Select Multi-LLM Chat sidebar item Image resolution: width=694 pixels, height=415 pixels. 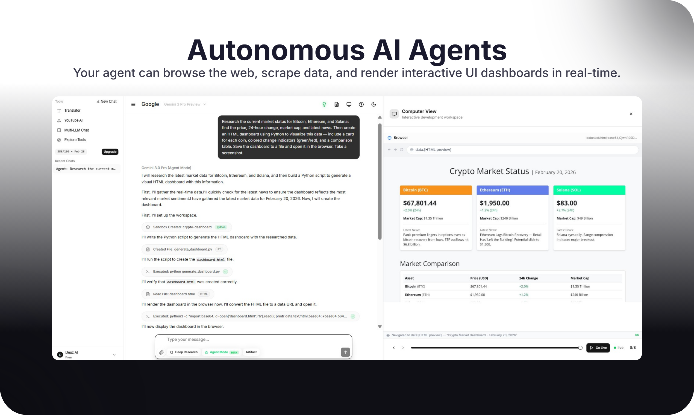76,130
